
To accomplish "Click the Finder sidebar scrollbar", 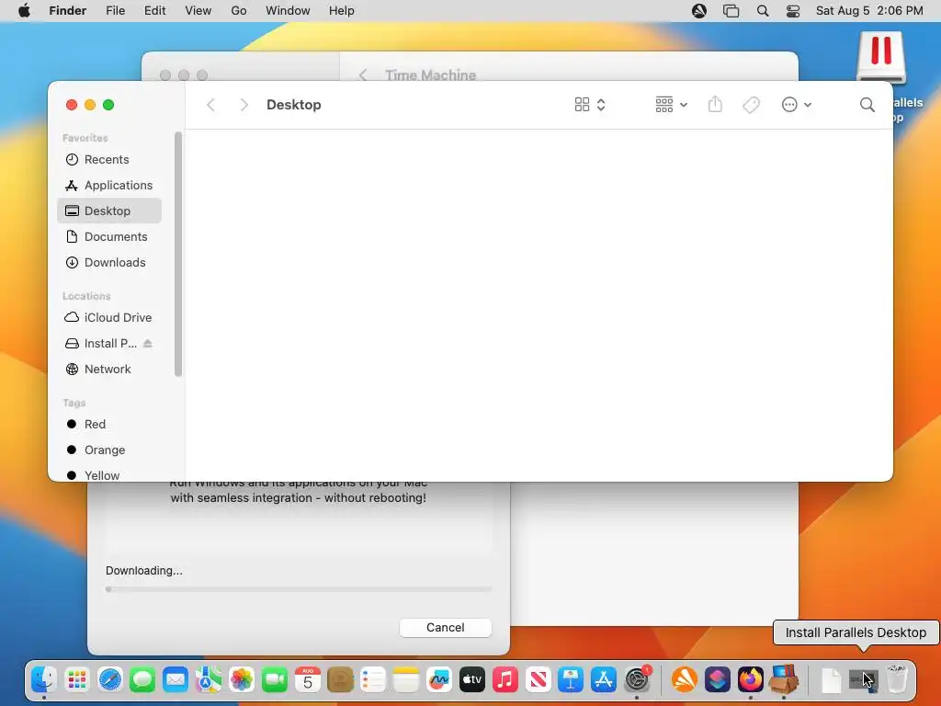I will [177, 254].
